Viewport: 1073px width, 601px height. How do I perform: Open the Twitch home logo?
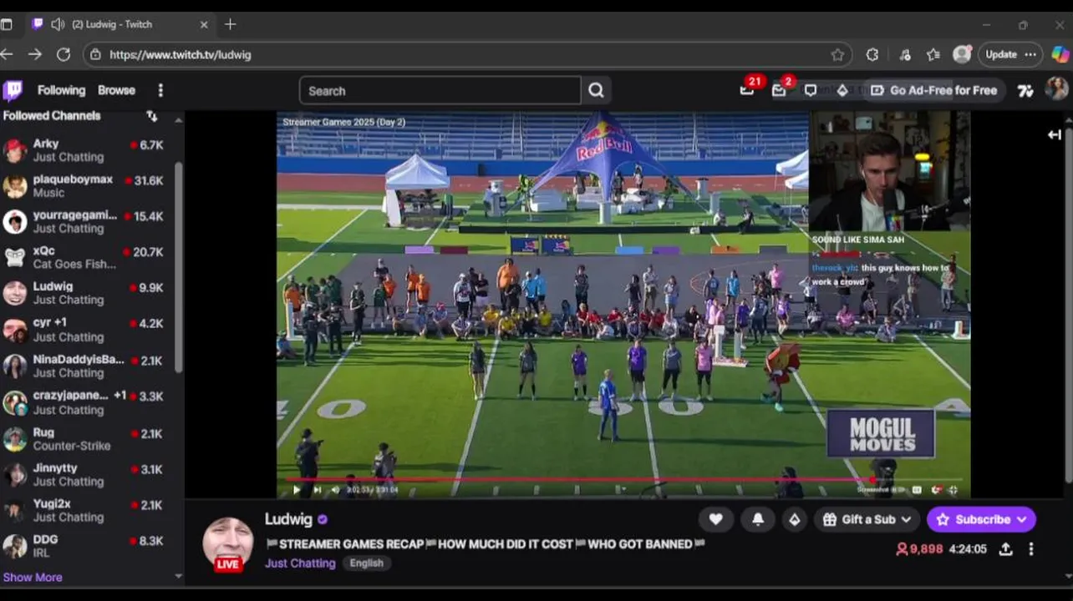click(13, 90)
